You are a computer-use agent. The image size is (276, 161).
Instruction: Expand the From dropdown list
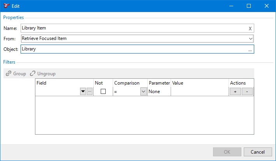click(250, 38)
